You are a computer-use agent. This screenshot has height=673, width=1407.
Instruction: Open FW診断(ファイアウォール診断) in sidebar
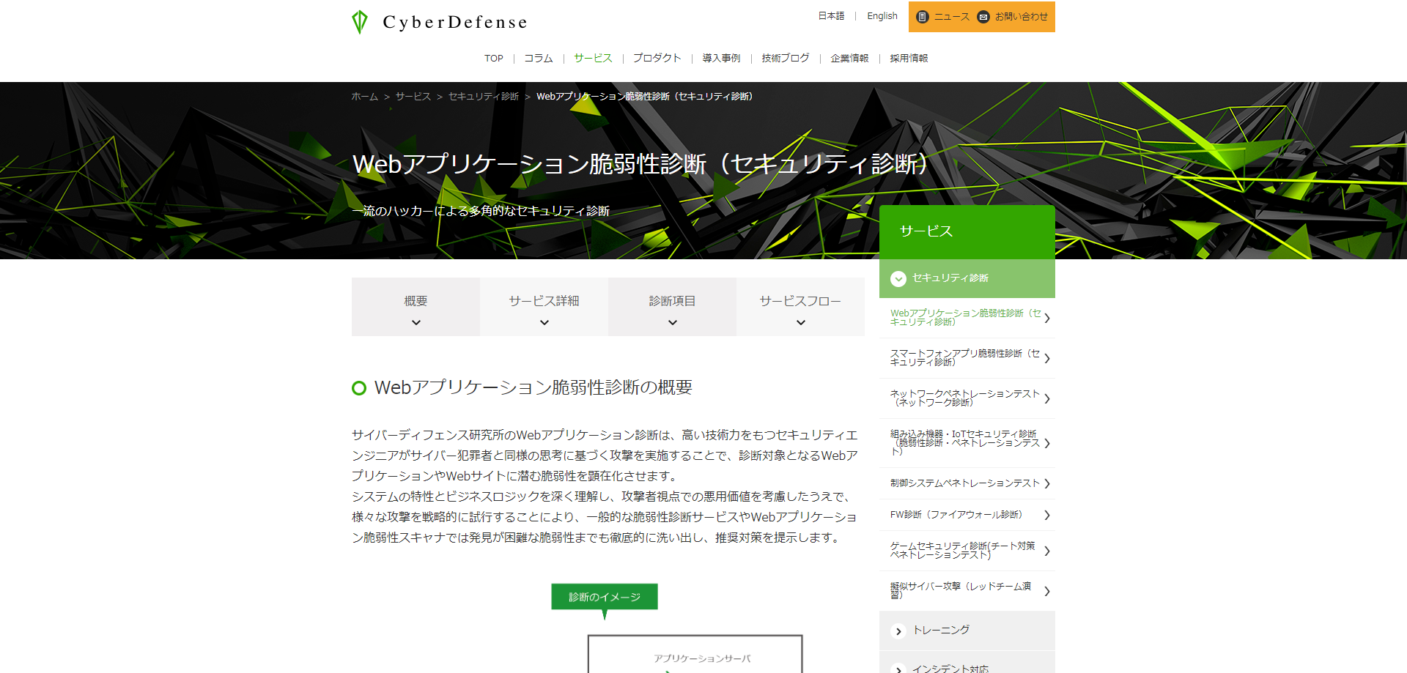point(967,515)
